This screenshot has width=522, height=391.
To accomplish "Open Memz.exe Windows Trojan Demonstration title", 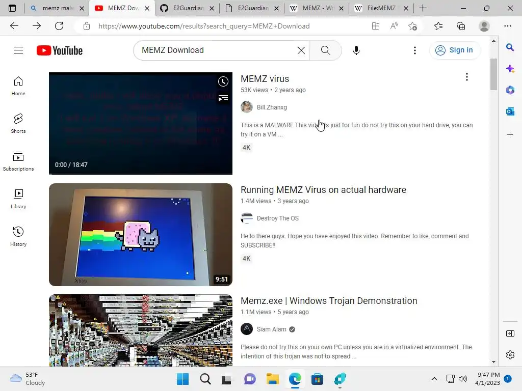I will pyautogui.click(x=329, y=301).
